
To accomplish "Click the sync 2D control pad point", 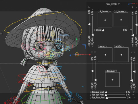I will click(105, 55).
